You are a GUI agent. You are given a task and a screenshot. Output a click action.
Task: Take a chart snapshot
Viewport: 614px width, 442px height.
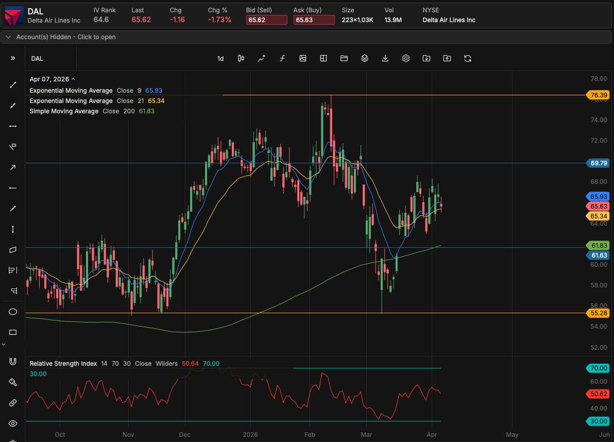coord(303,58)
